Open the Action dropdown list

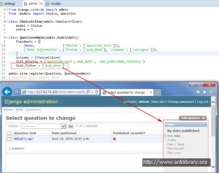[44, 126]
